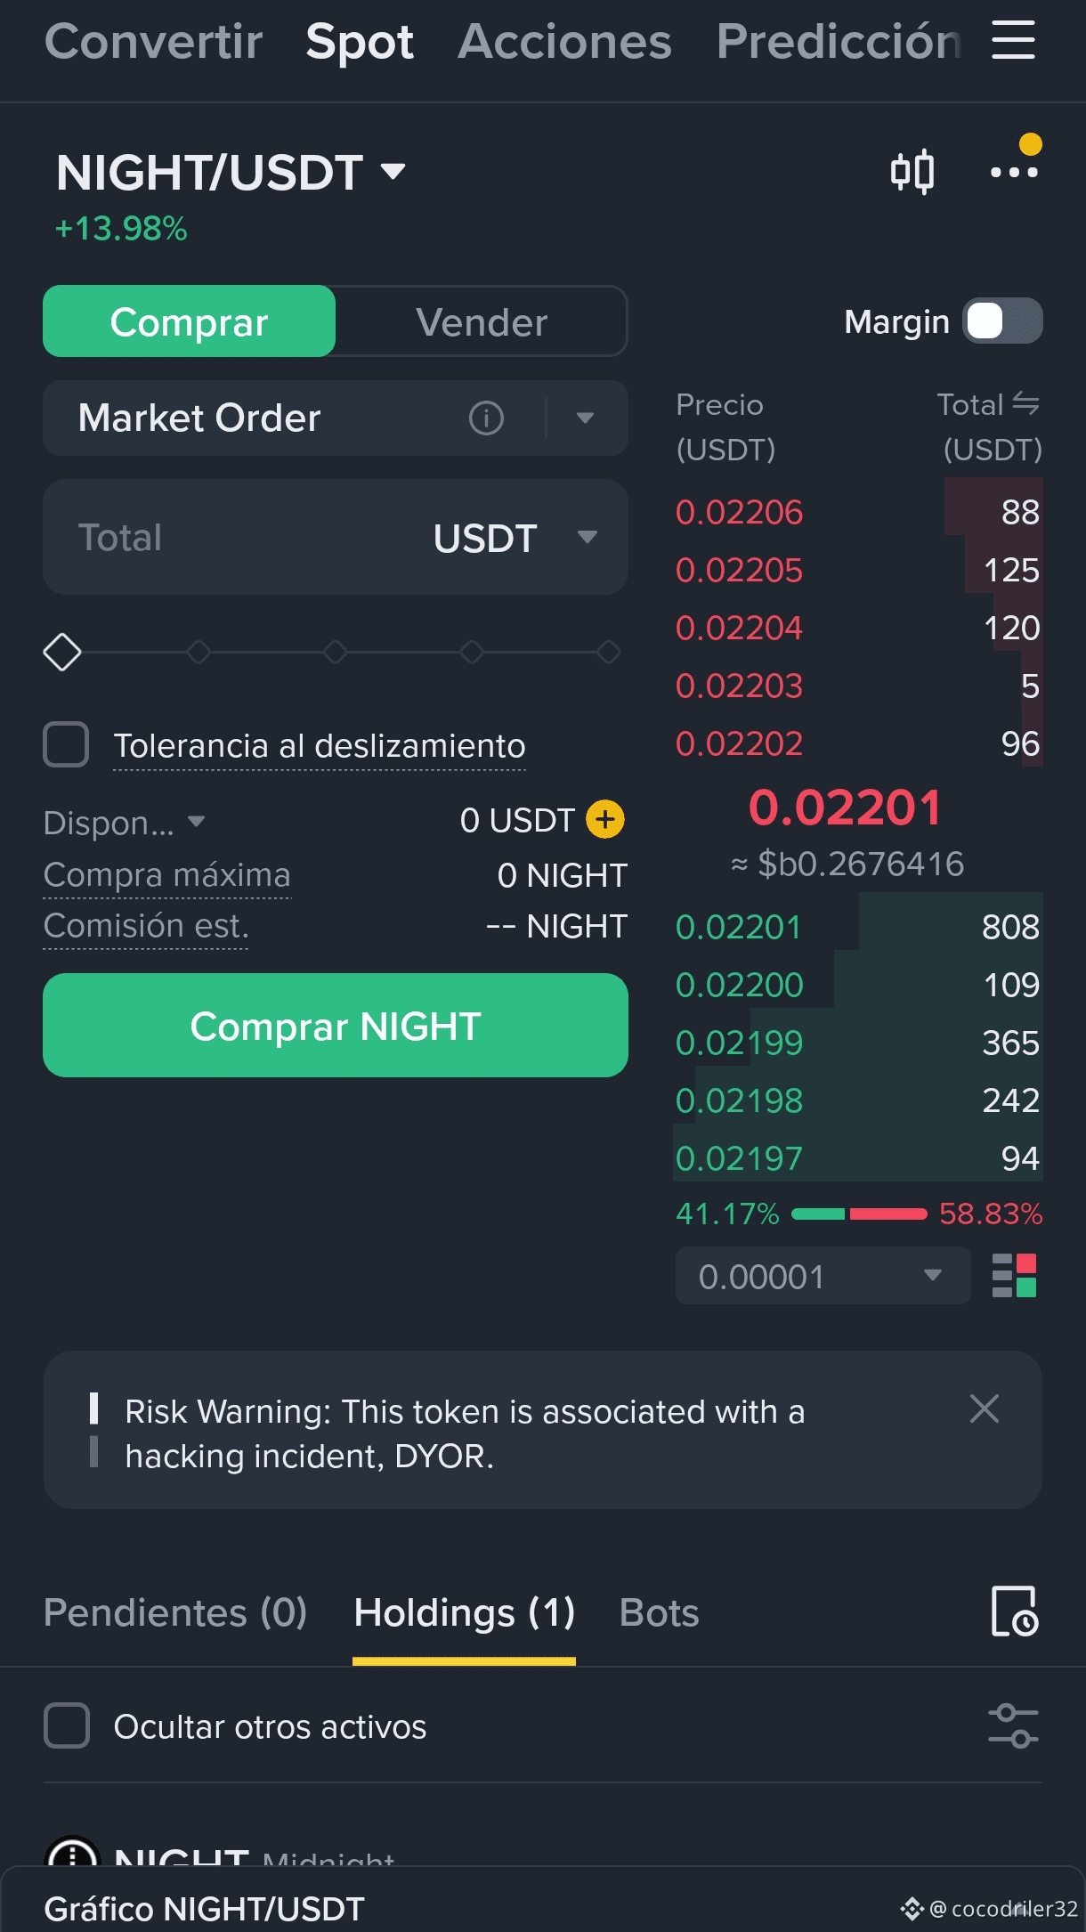The width and height of the screenshot is (1086, 1932).
Task: Open holdings filter settings icon
Action: 1014,1725
